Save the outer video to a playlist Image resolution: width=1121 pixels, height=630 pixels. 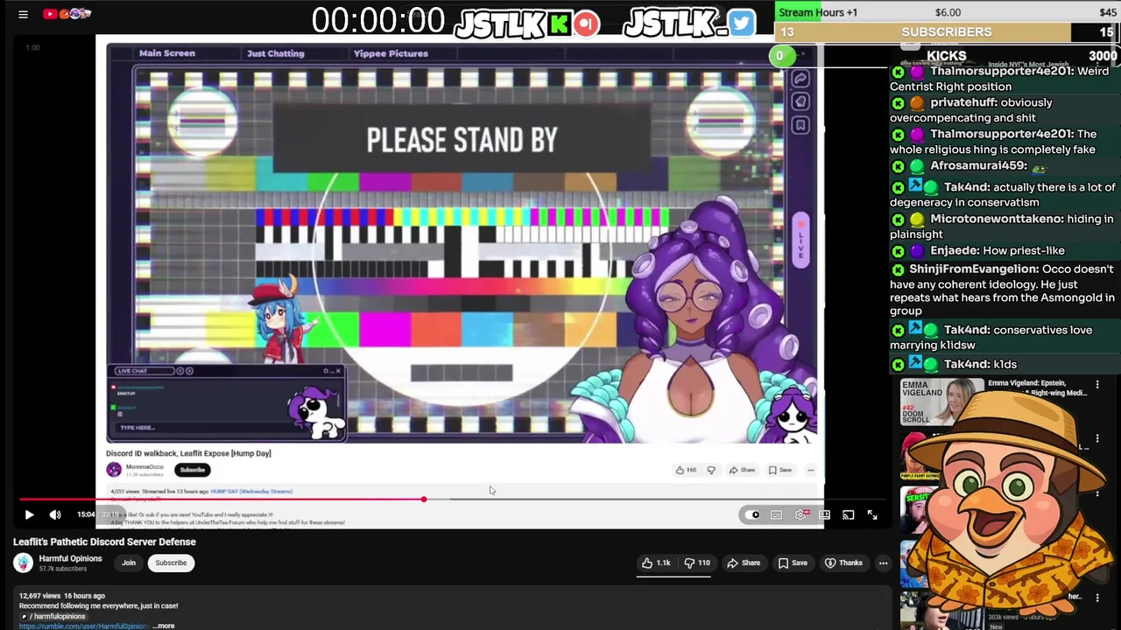[793, 563]
